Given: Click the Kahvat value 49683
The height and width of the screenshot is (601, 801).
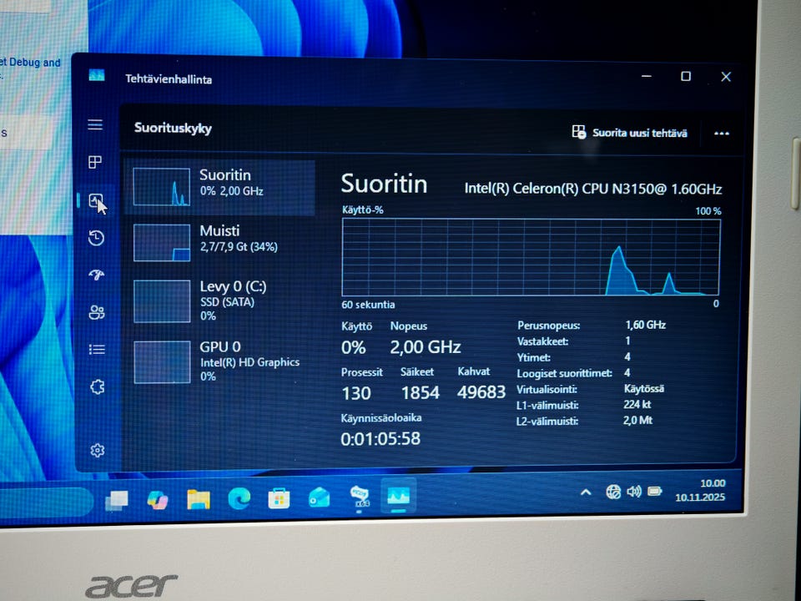Looking at the screenshot, I should pyautogui.click(x=481, y=392).
